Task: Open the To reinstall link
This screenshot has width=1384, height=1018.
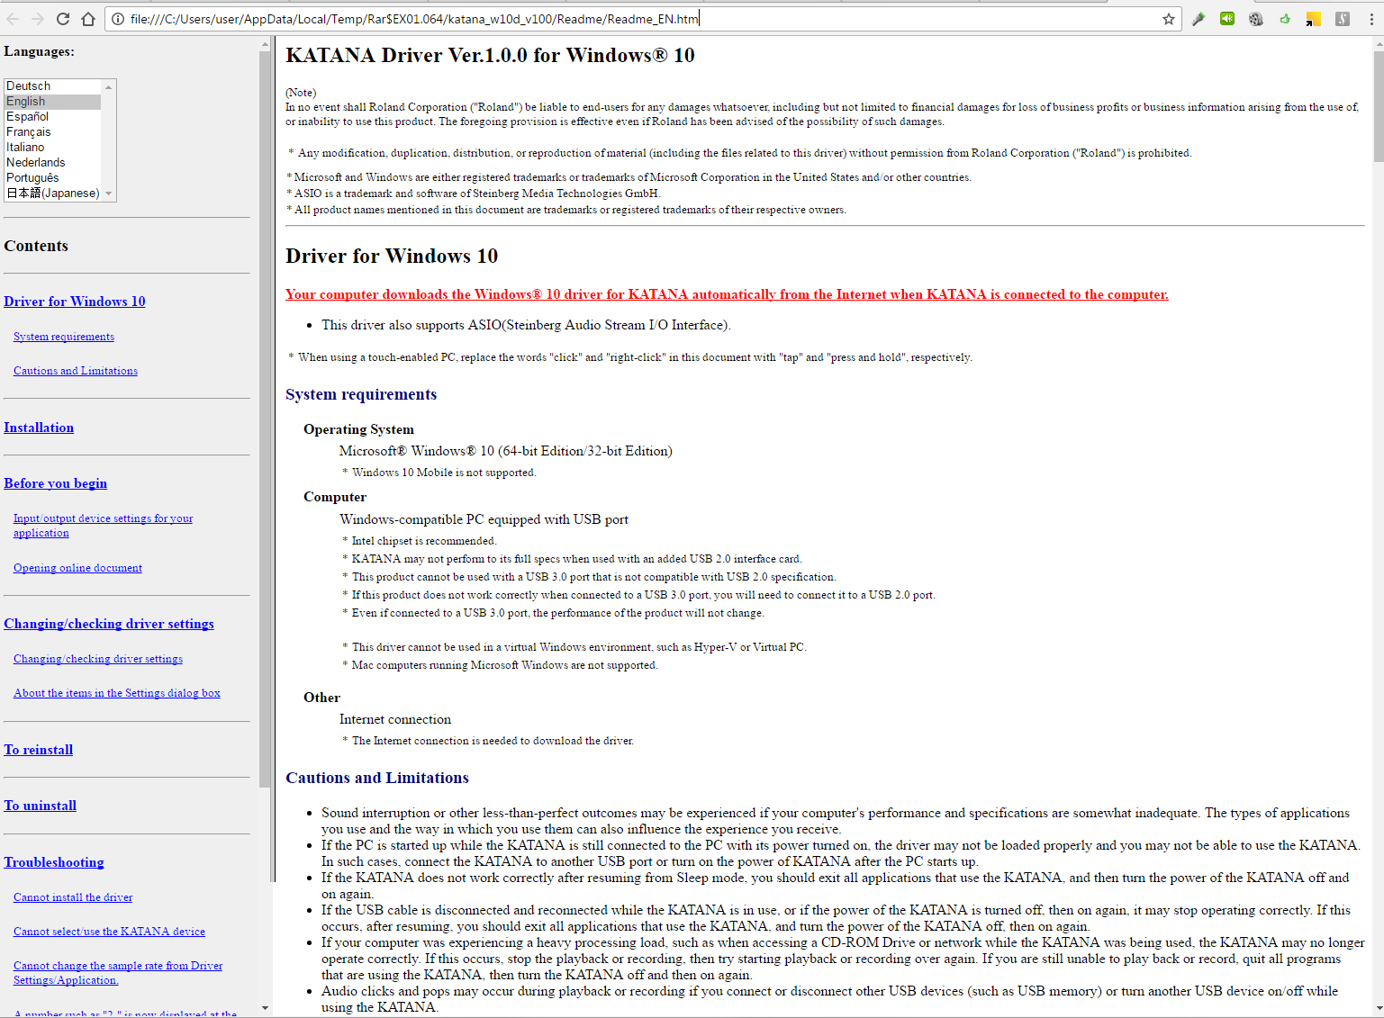Action: [39, 750]
